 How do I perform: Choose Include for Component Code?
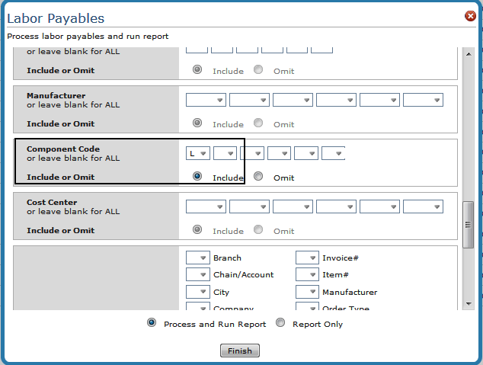[x=198, y=177]
